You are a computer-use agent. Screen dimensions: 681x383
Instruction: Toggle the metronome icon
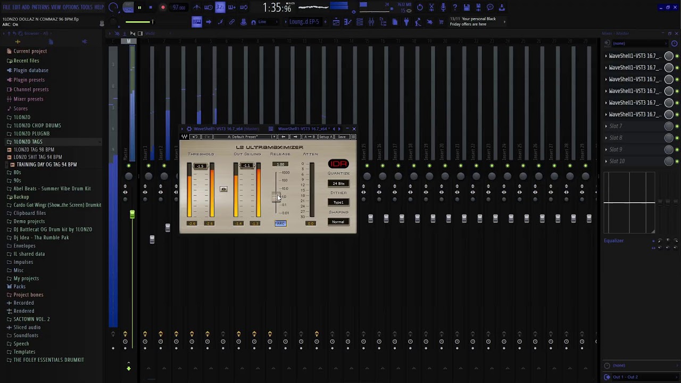point(197,7)
